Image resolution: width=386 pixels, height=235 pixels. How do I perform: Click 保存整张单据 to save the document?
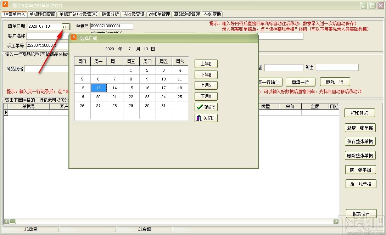[x=360, y=141]
